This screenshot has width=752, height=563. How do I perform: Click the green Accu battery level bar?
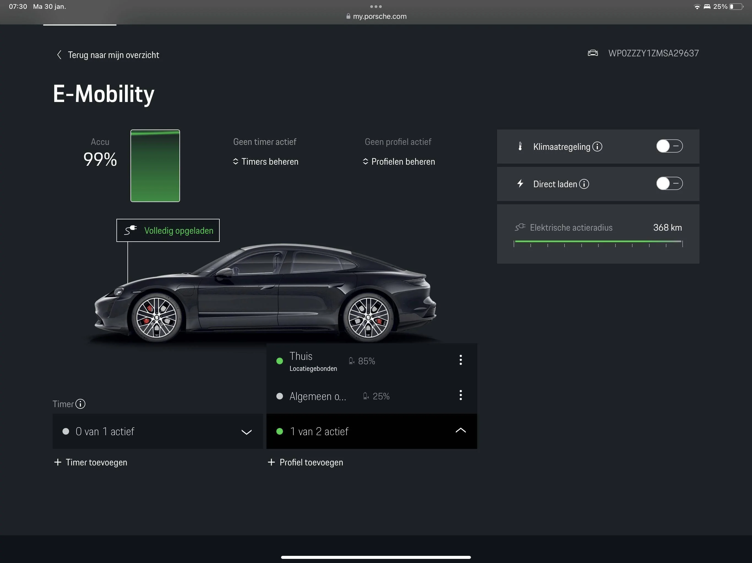pos(155,166)
